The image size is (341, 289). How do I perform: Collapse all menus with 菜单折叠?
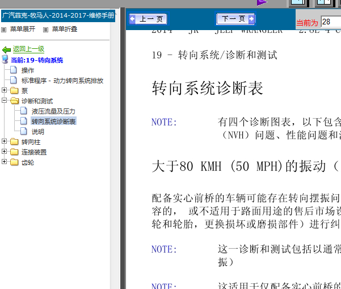click(65, 29)
